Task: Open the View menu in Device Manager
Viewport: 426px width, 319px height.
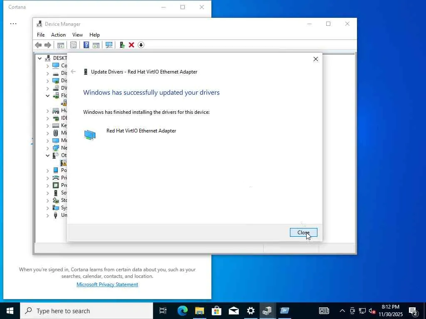Action: (x=77, y=35)
